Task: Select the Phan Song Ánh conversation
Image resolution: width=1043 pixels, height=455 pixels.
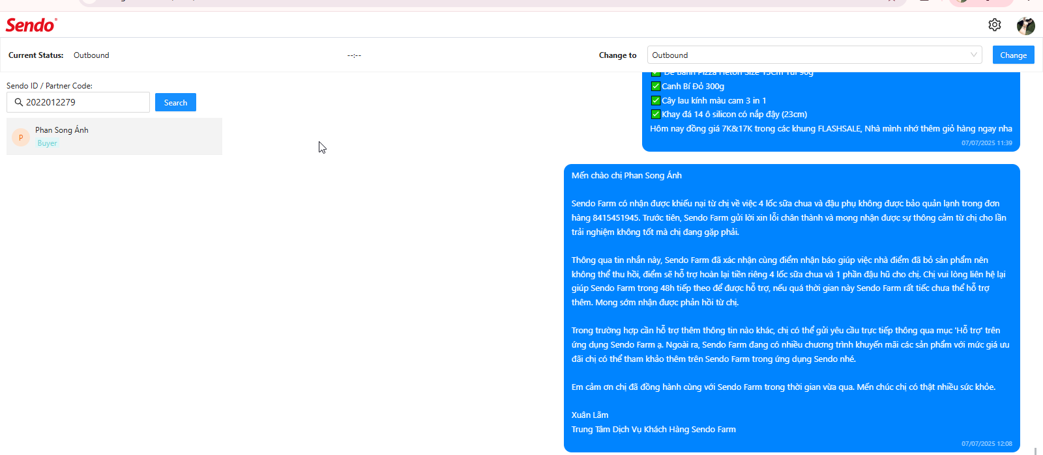Action: 114,136
